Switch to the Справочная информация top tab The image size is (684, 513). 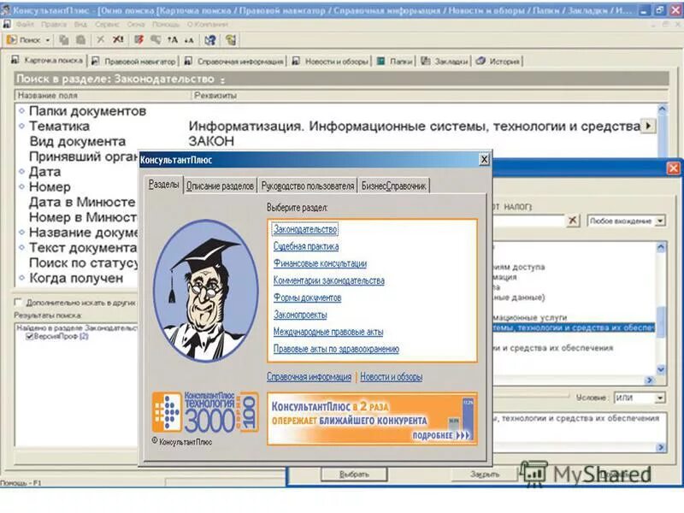tap(233, 62)
